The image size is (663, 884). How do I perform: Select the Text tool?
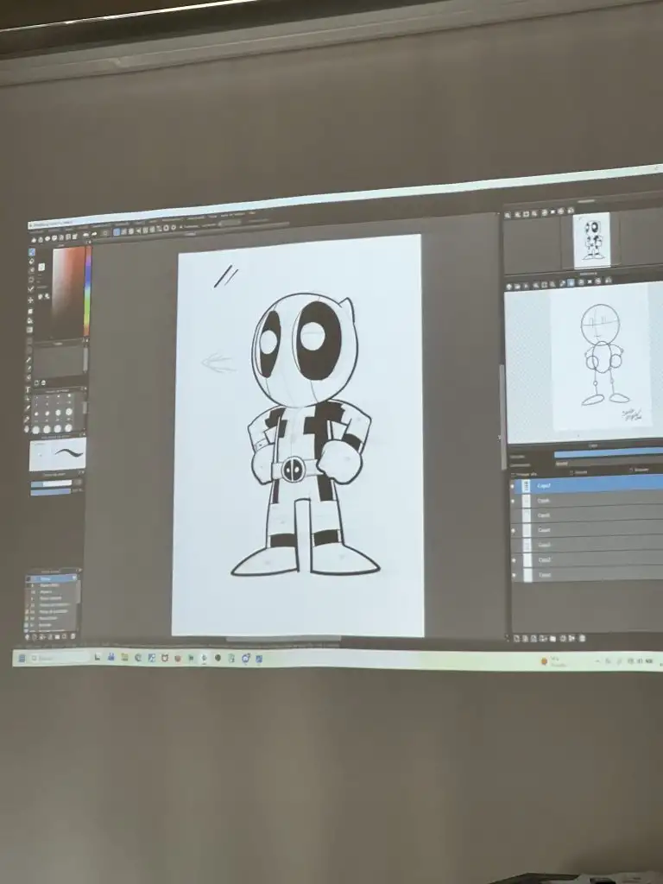[28, 389]
